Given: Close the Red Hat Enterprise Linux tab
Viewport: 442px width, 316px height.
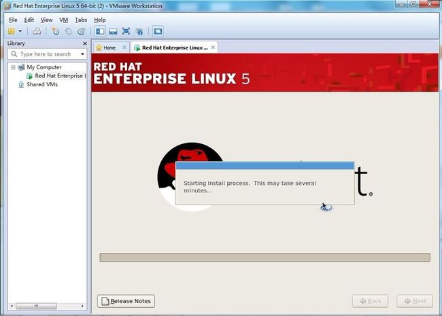Looking at the screenshot, I should (213, 48).
